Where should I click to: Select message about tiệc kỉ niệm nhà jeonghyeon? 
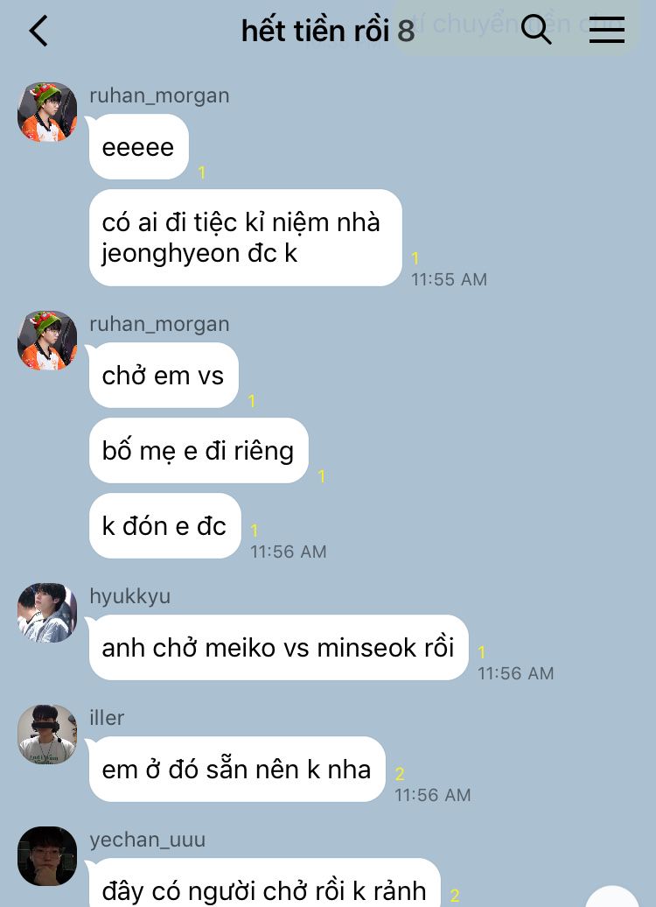[246, 238]
